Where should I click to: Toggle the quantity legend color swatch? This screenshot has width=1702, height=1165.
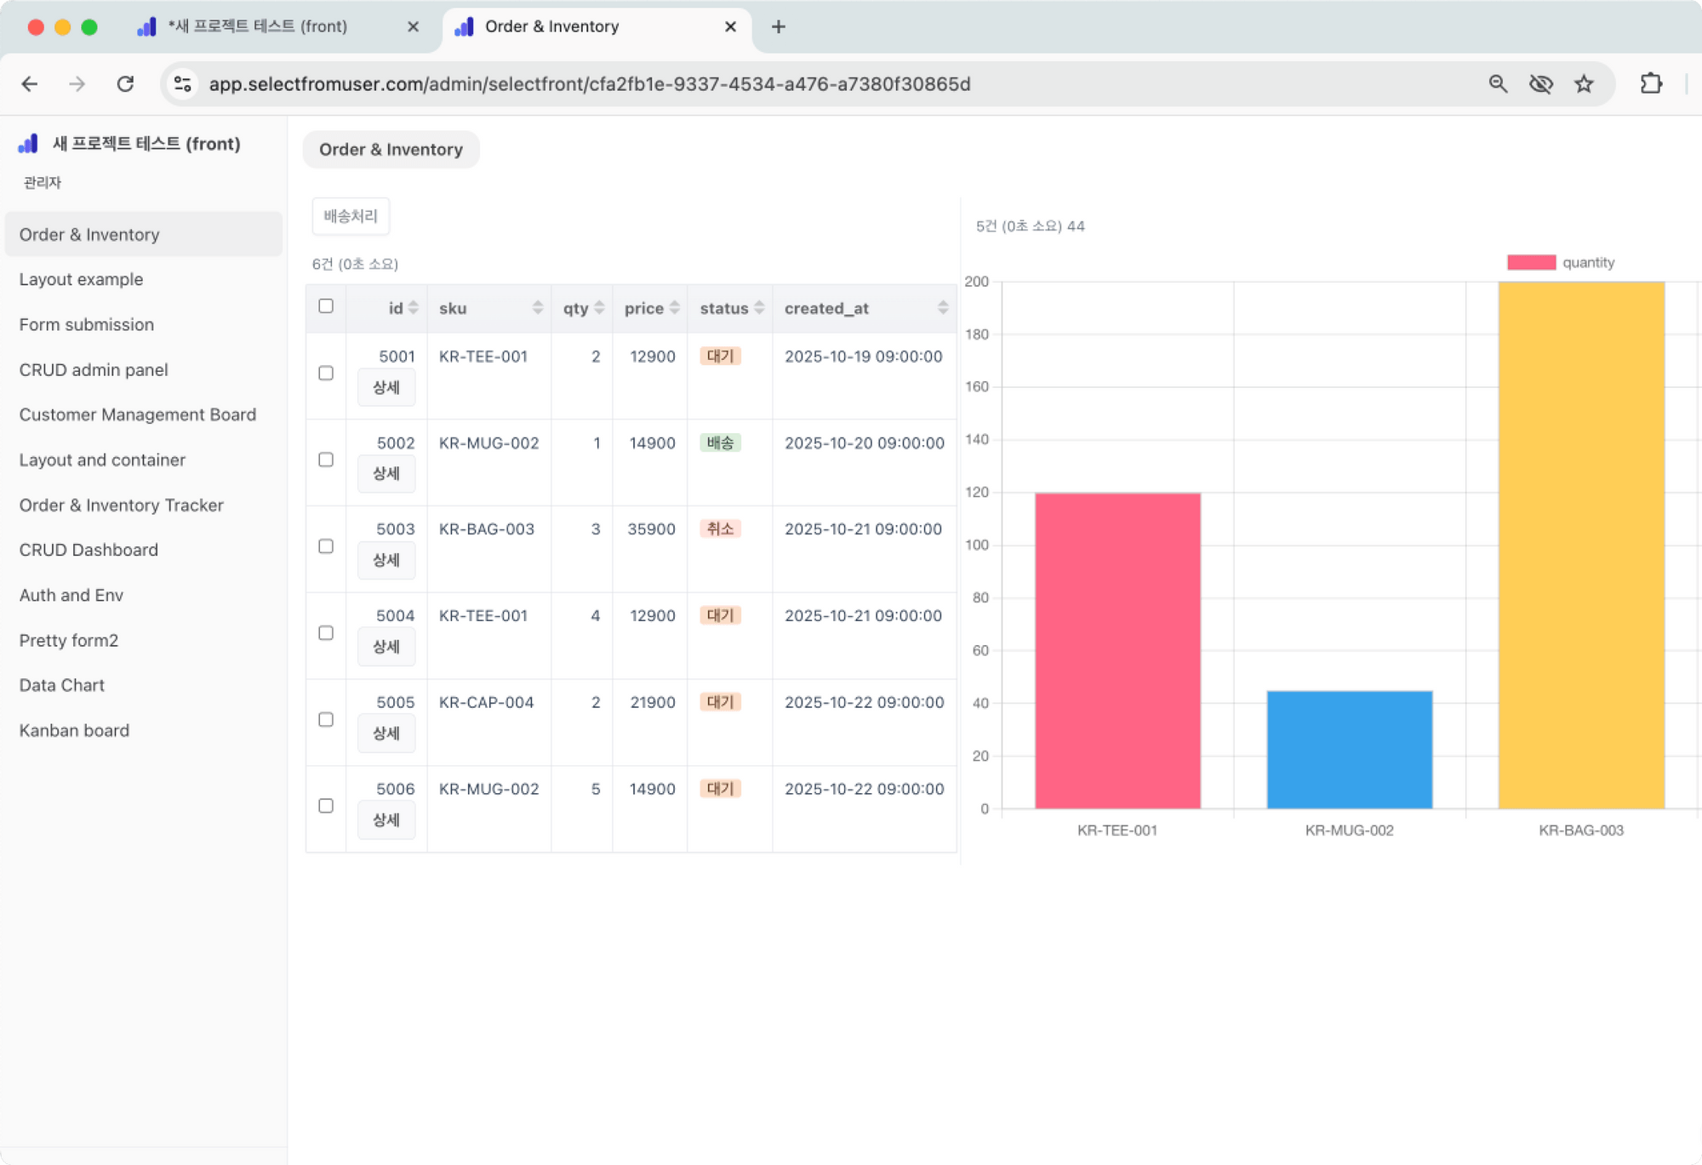point(1531,262)
